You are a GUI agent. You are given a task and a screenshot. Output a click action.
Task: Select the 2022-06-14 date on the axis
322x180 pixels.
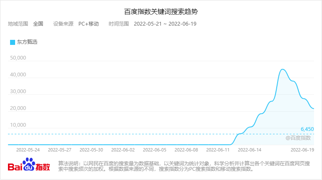(x=249, y=149)
